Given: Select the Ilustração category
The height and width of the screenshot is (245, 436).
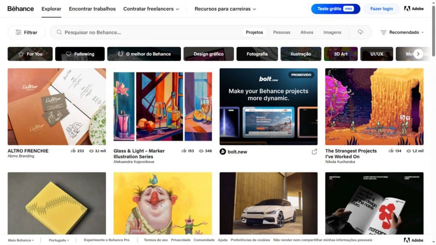Looking at the screenshot, I should pyautogui.click(x=301, y=54).
